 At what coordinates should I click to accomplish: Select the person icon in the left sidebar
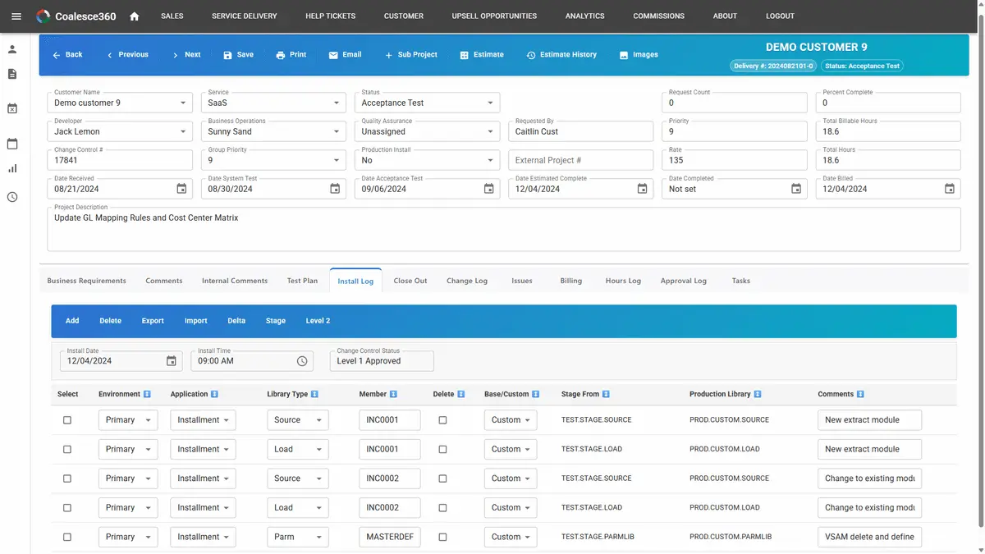[x=11, y=48]
